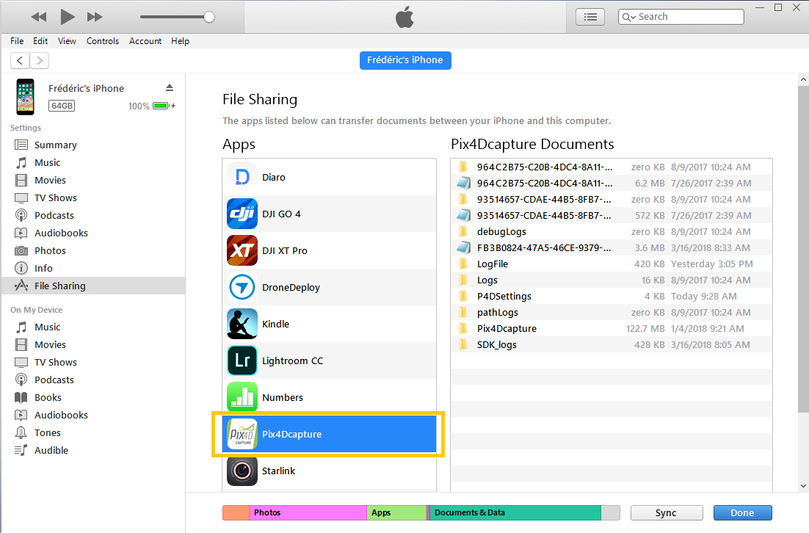
Task: Select the Numbers app icon
Action: click(x=242, y=396)
